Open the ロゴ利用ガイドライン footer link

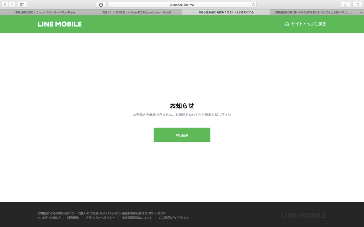(173, 218)
